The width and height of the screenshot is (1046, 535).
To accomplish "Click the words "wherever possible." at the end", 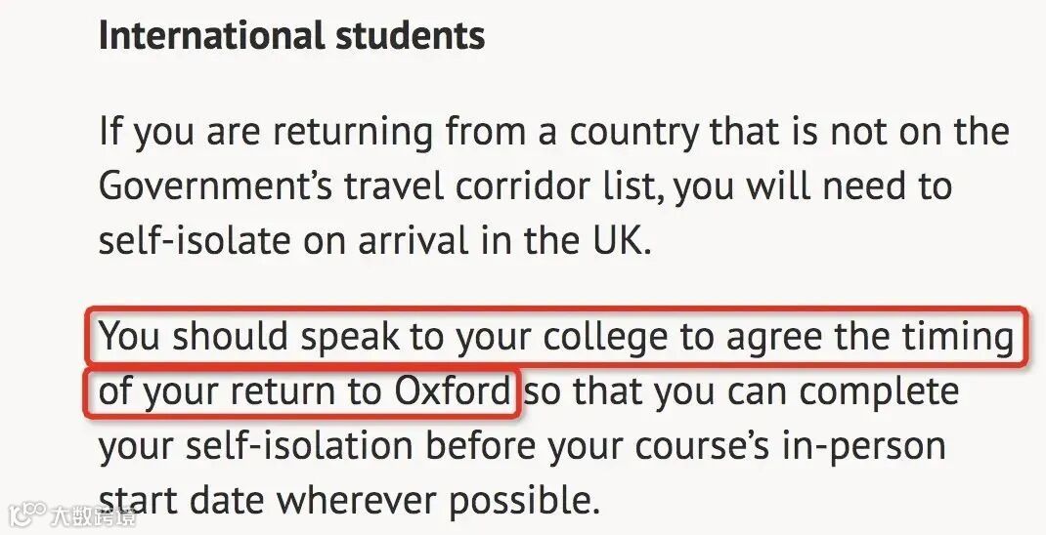I will (437, 501).
